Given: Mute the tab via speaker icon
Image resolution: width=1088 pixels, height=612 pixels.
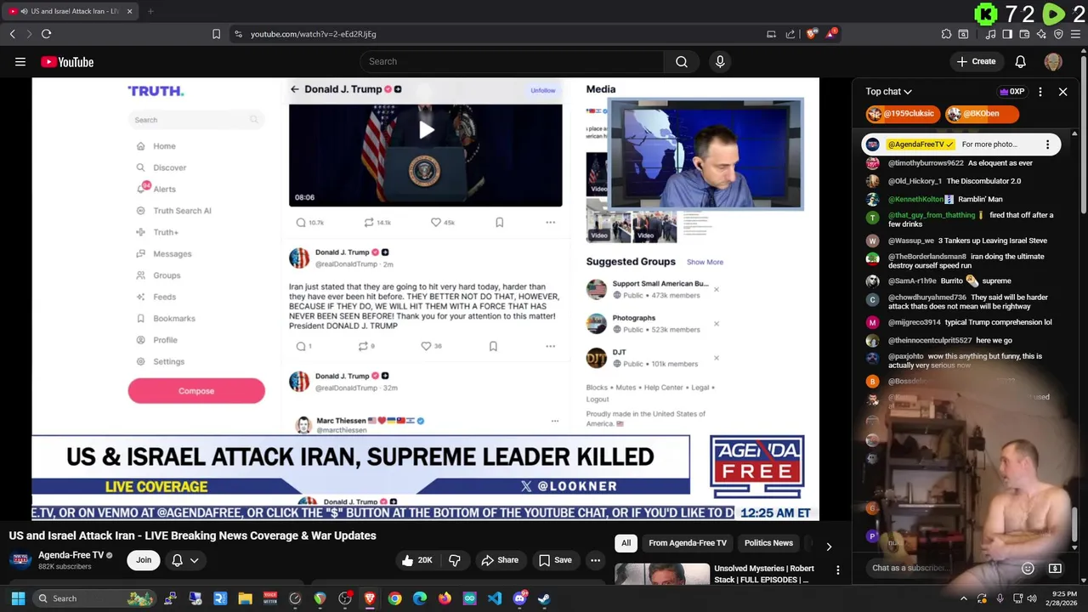Looking at the screenshot, I should 23,11.
